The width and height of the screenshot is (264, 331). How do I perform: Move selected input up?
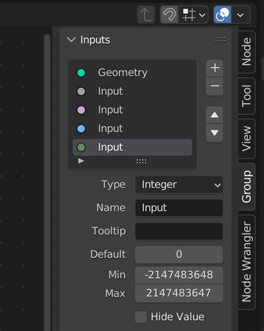click(x=214, y=115)
